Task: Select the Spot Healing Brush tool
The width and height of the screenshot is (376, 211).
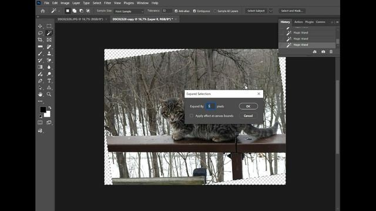Action: point(49,47)
